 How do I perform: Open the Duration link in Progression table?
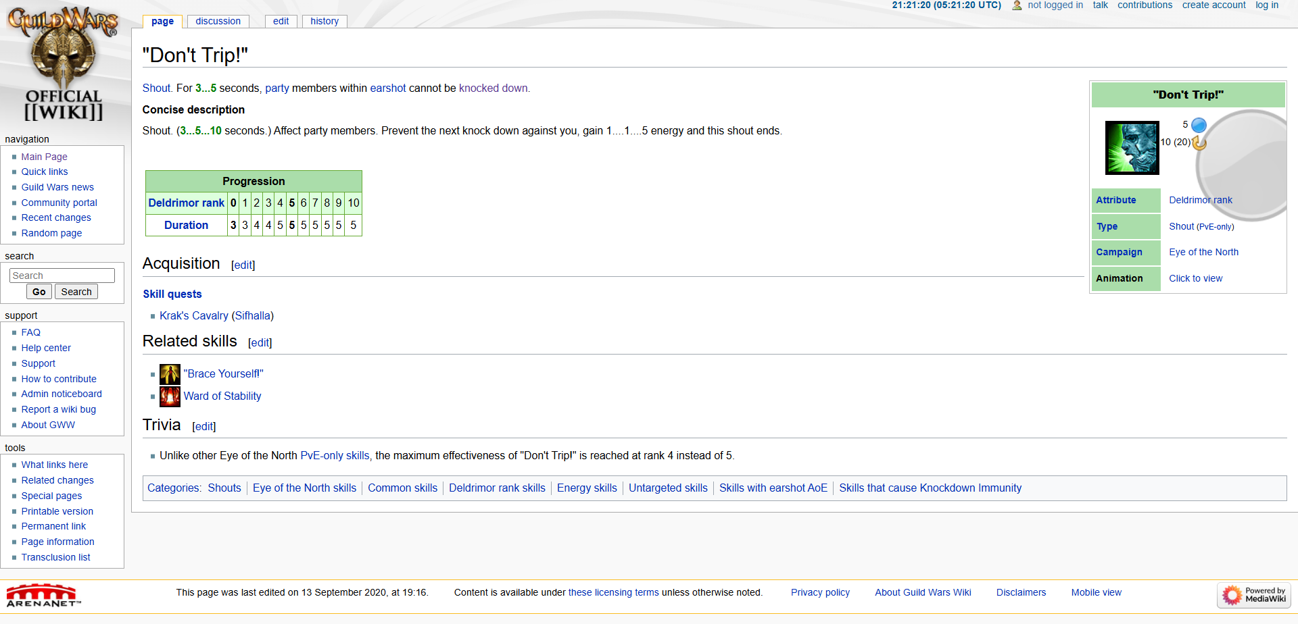186,225
